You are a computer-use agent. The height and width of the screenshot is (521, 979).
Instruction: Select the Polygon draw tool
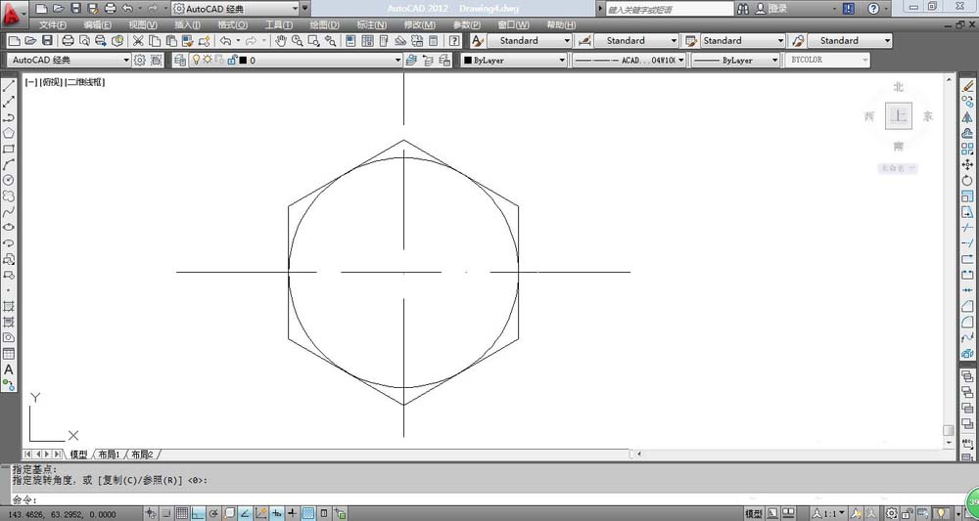point(9,133)
